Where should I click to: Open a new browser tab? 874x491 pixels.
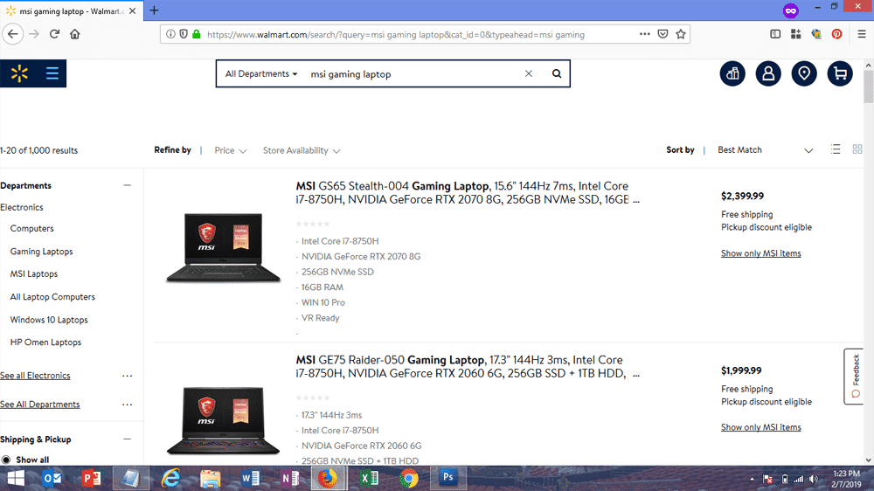coord(154,10)
